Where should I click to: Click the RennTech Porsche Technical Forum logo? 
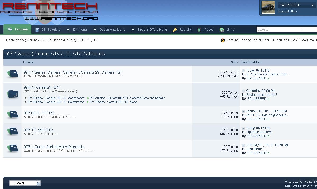tap(49, 12)
